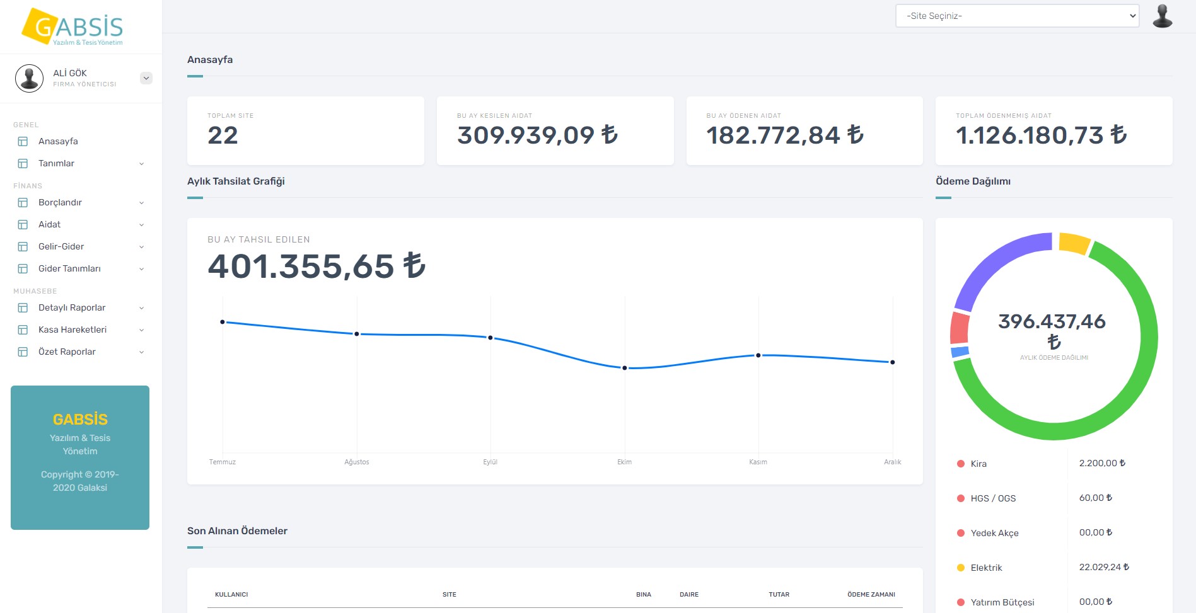
Task: Click the Eylül data point on chart
Action: click(491, 338)
